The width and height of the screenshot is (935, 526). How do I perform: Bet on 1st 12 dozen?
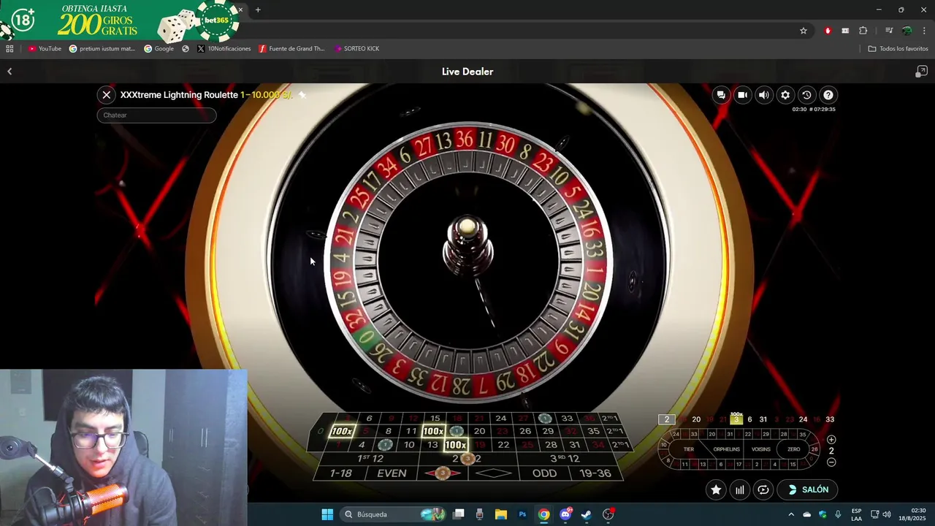tap(370, 459)
